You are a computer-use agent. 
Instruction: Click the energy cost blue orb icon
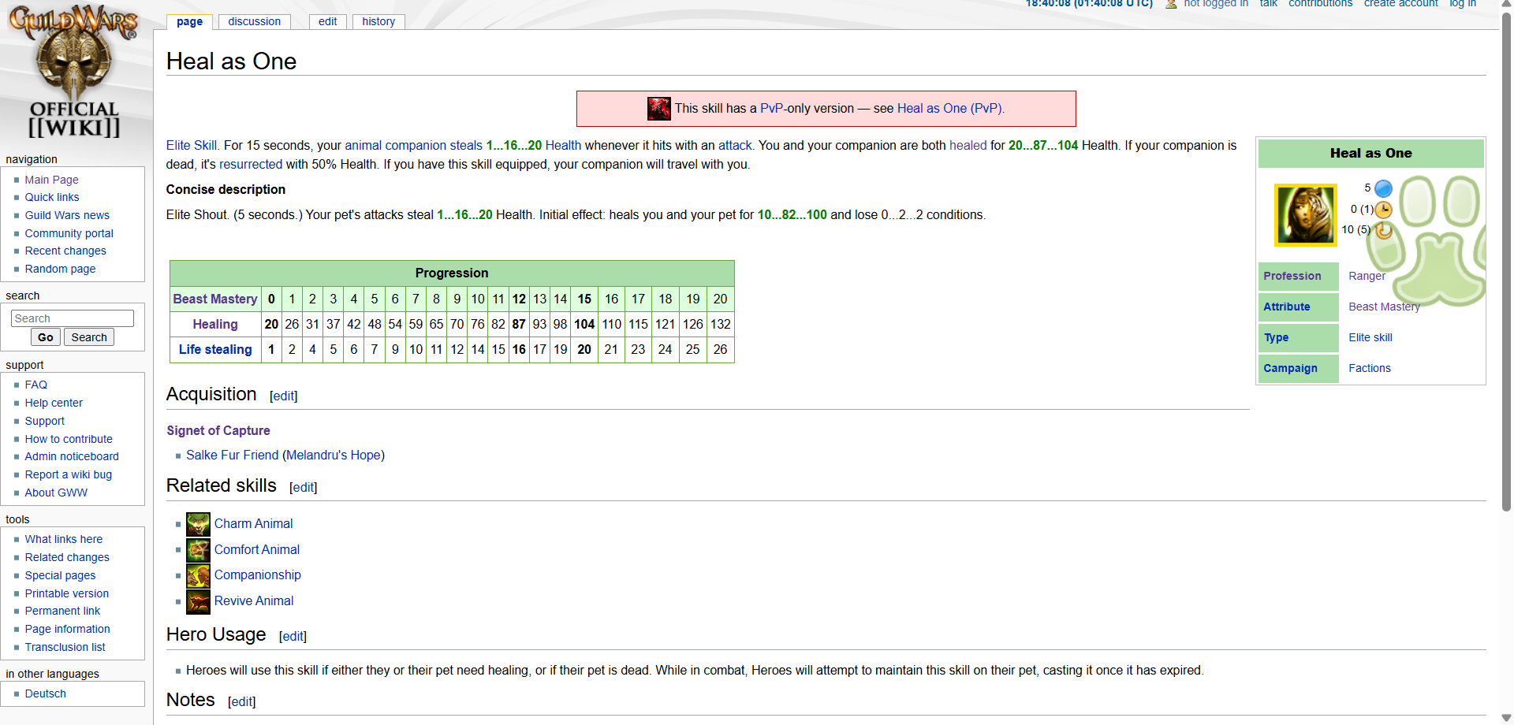click(x=1383, y=188)
